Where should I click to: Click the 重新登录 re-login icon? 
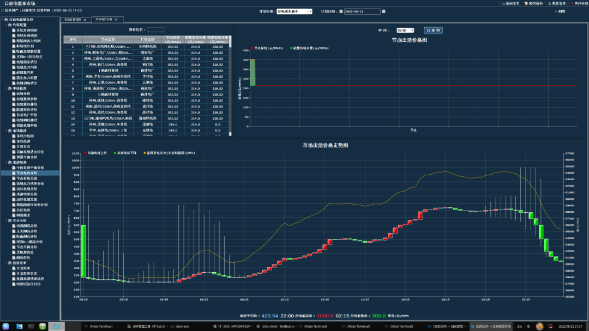coord(549,3)
